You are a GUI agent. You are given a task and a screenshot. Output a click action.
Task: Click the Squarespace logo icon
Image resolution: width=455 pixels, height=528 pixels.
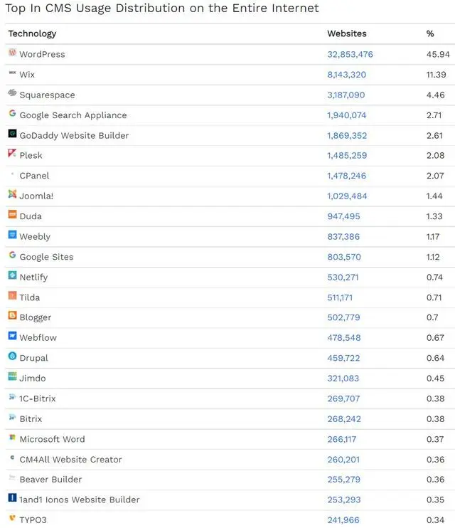coord(13,93)
